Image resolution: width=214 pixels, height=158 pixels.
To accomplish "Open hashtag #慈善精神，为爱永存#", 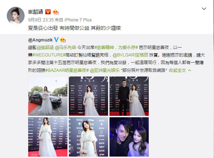I will (x=116, y=48).
